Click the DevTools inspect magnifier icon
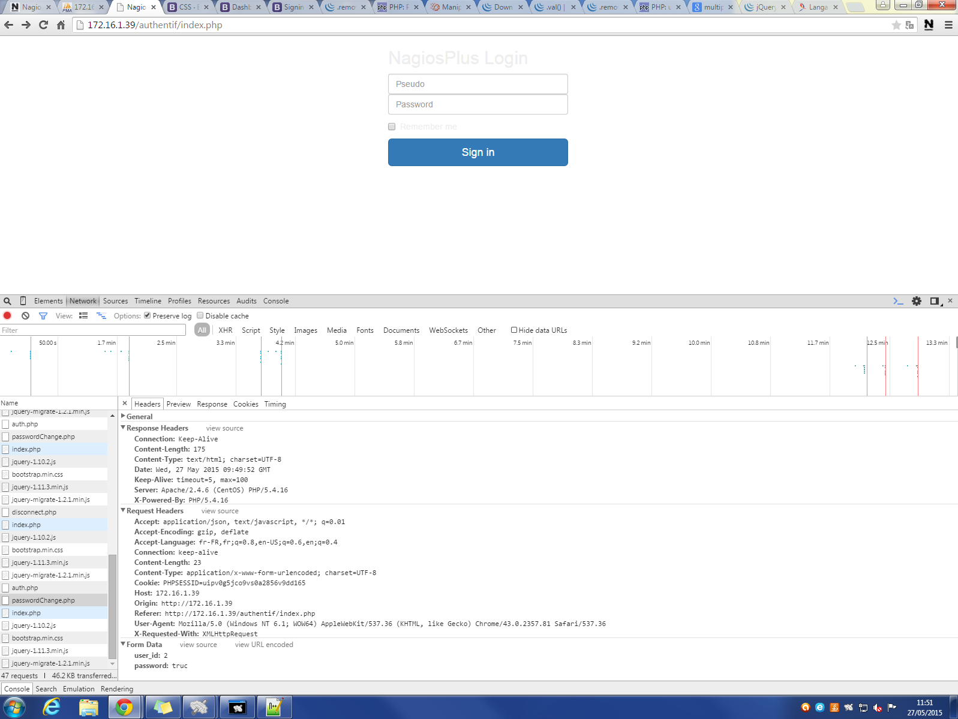 pos(7,301)
